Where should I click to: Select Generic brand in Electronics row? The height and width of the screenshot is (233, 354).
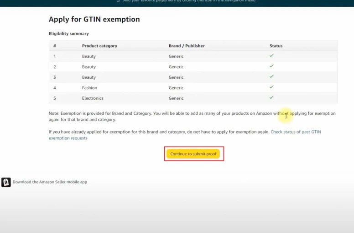pyautogui.click(x=176, y=98)
